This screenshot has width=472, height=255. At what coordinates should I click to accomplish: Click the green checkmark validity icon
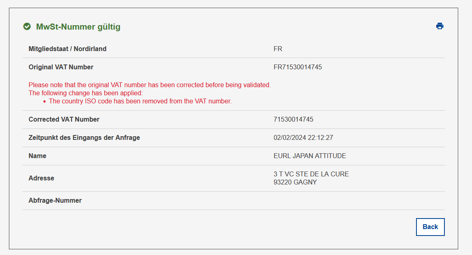point(27,26)
